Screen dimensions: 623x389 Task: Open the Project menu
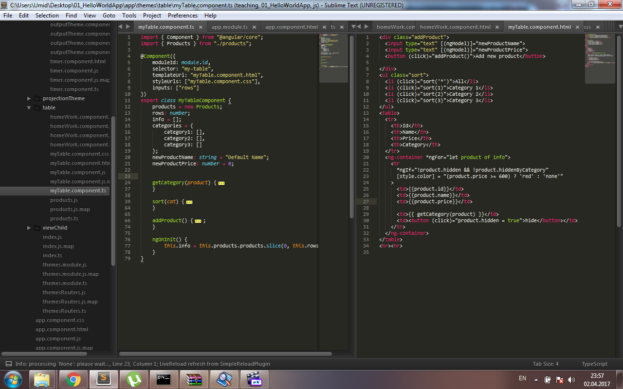pyautogui.click(x=152, y=15)
